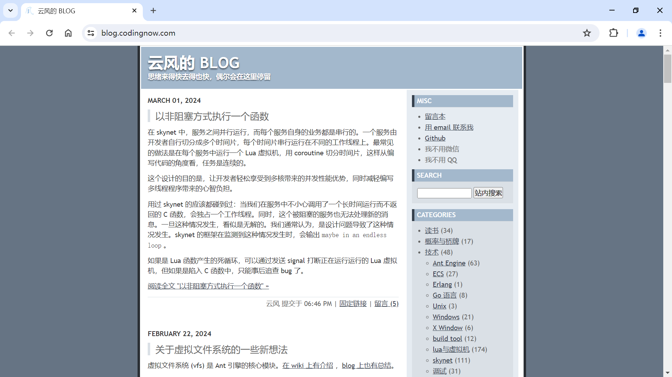This screenshot has width=672, height=377.
Task: Open the Ant Engine subcategory
Action: coord(449,263)
